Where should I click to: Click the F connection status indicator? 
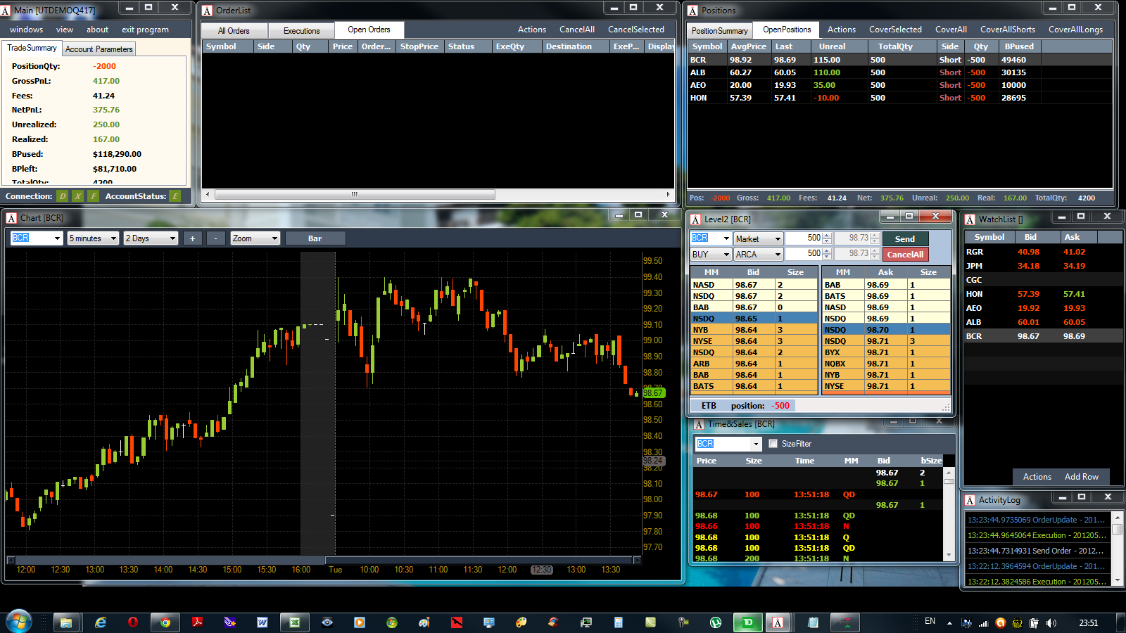[93, 196]
